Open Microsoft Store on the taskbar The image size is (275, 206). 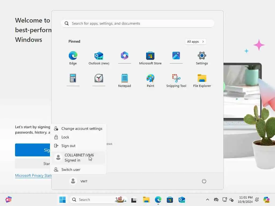tap(170, 200)
